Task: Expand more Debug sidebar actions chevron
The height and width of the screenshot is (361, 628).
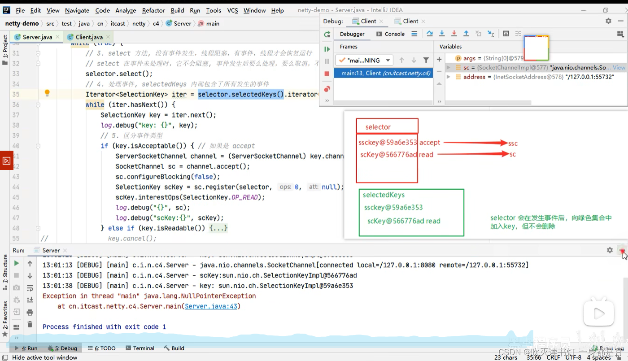Action: [x=327, y=101]
